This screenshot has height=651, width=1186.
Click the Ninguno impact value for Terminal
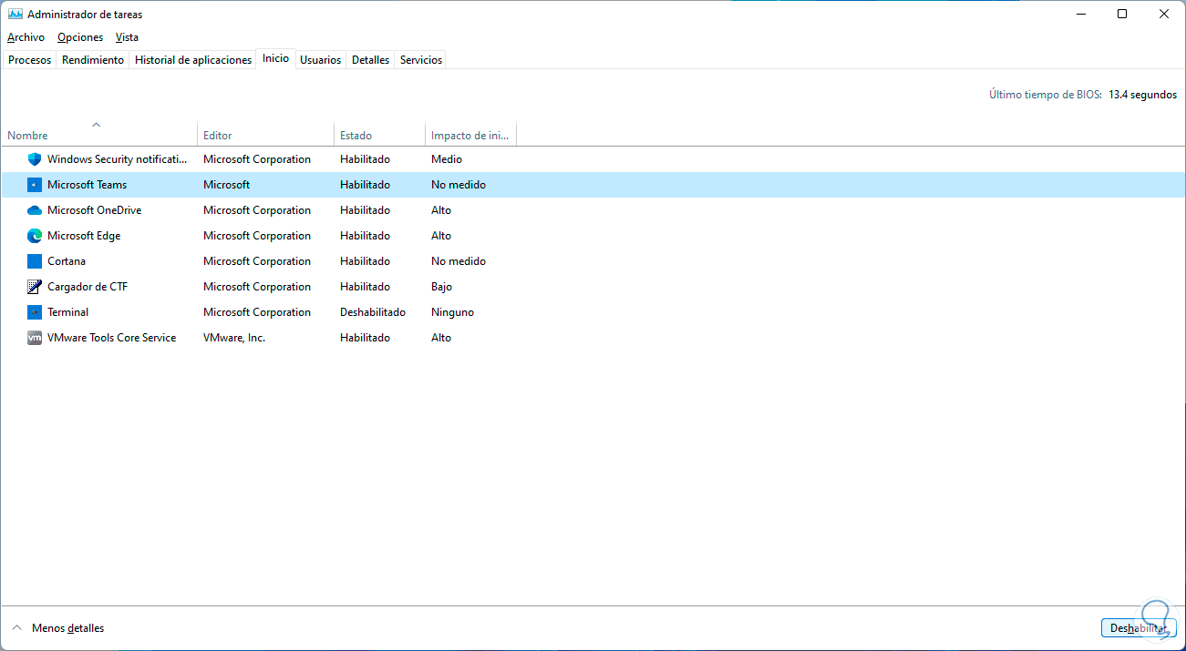pos(452,312)
